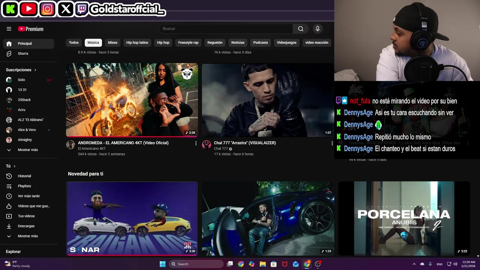Open the Tú section chevron header
Viewport: 480px width, 270px height.
11,166
